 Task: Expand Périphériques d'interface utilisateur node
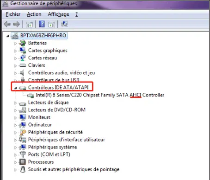pyautogui.click(x=15, y=140)
